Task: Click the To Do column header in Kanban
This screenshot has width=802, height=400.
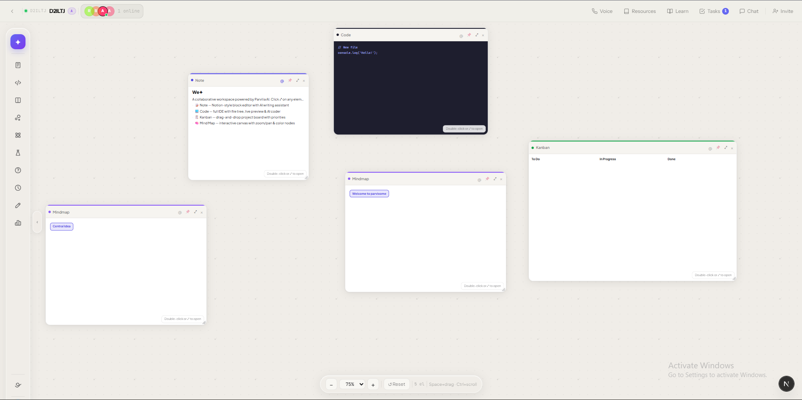Action: tap(536, 159)
